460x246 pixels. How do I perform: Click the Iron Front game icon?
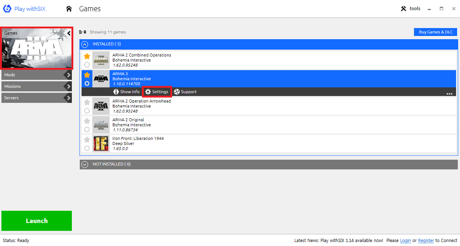pos(101,143)
